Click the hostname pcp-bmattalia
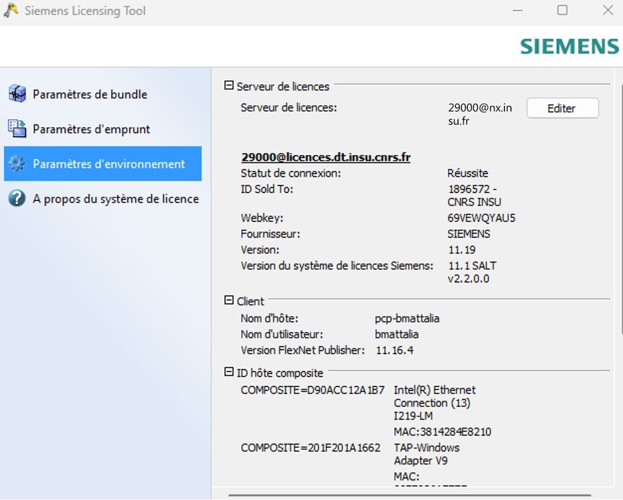Screen dimensions: 623x500 (x=407, y=319)
